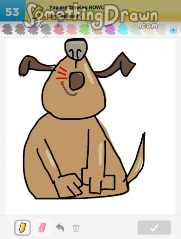Pick the cream yellow color swatch
181x239 pixels.
coord(149,29)
